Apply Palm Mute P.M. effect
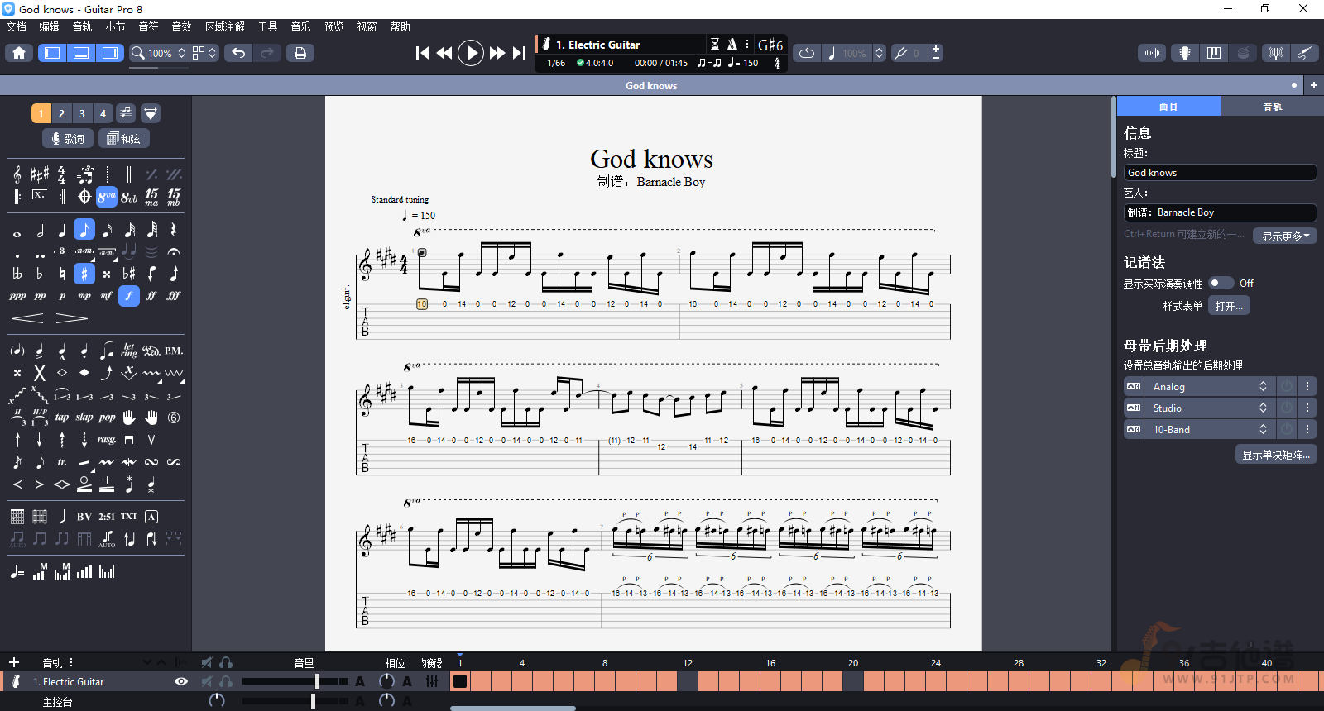1324x711 pixels. [174, 351]
